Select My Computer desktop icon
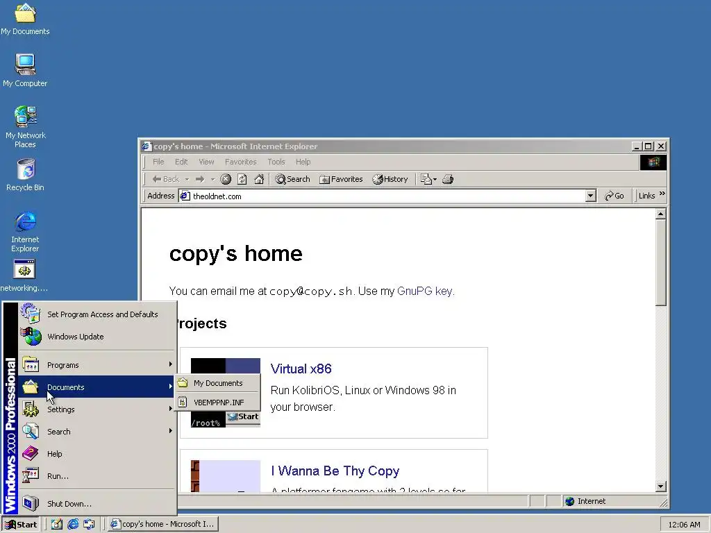The image size is (711, 533). [x=25, y=70]
